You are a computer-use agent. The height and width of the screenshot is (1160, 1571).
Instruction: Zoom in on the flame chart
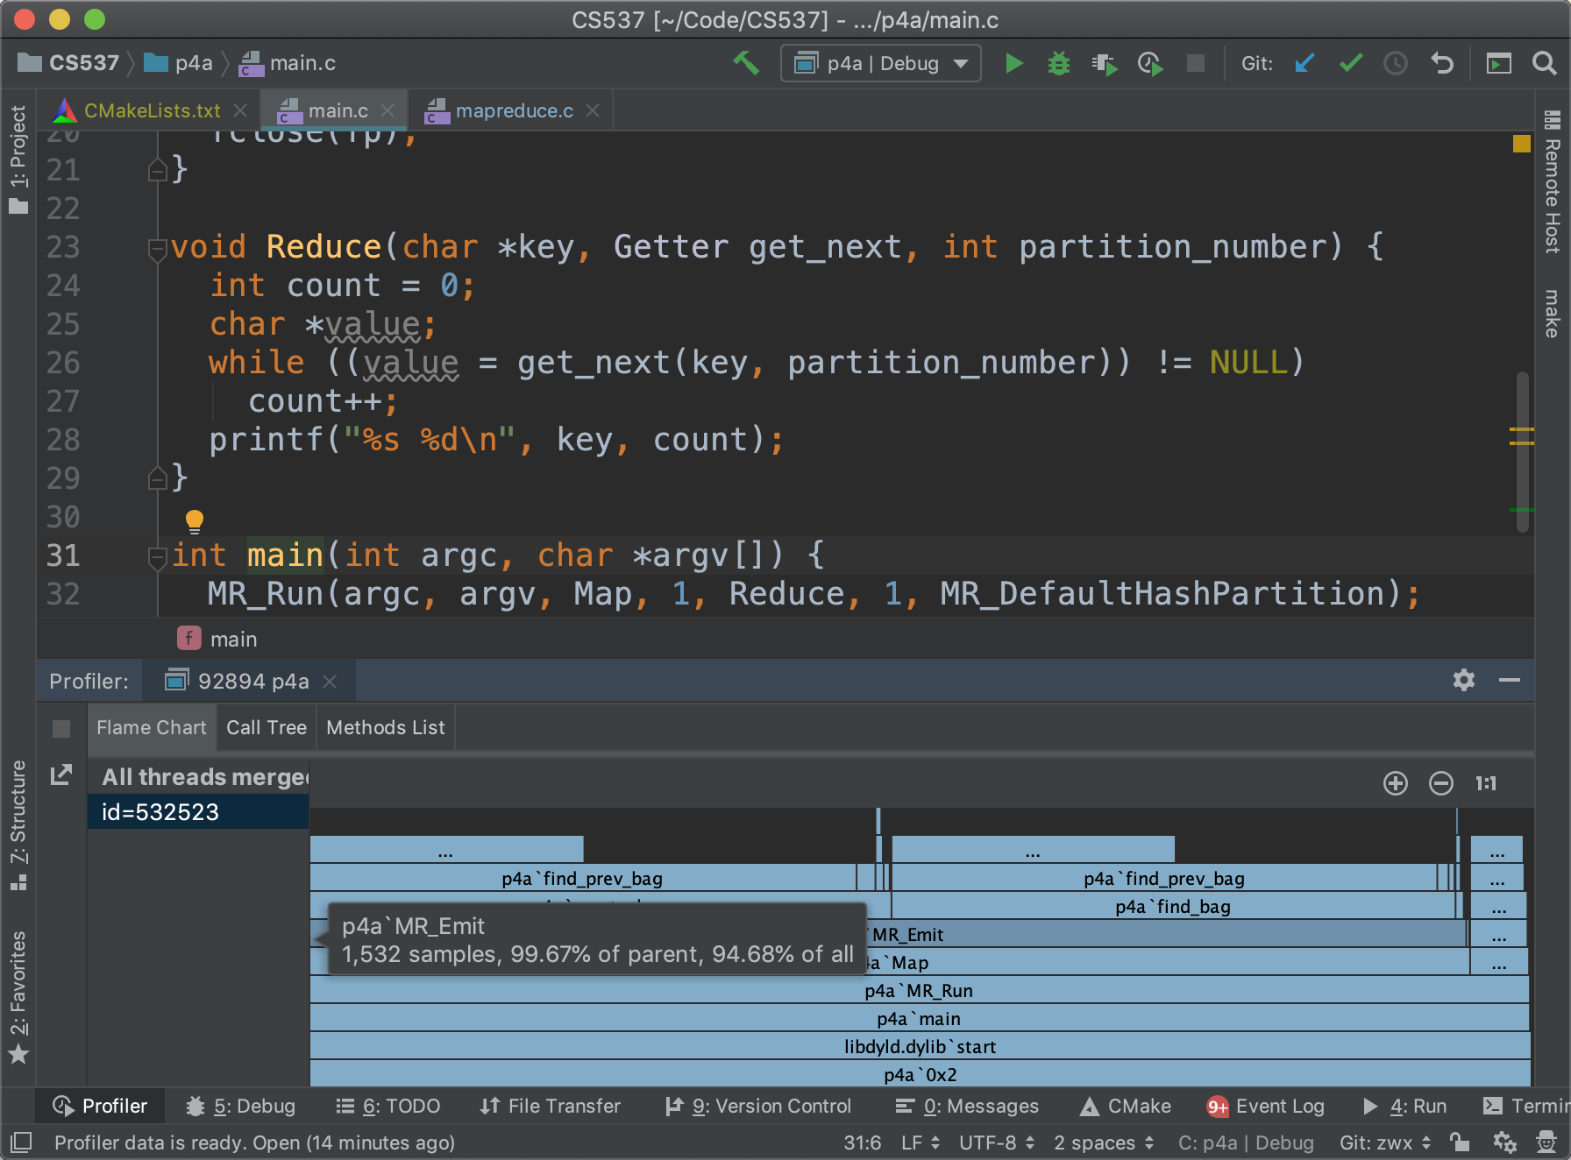(x=1395, y=783)
